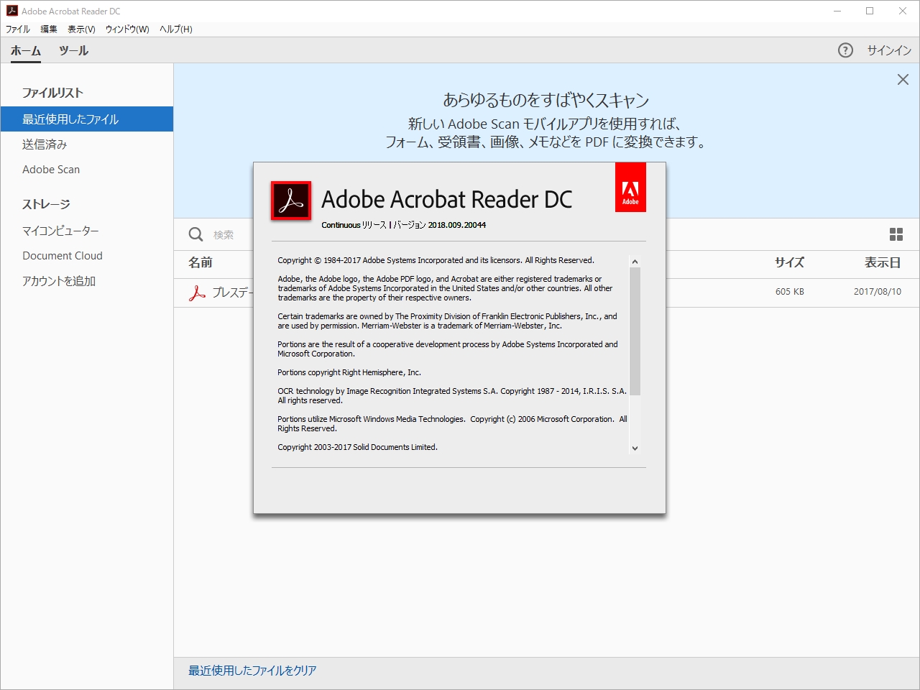The height and width of the screenshot is (690, 920).
Task: Clear recents via 最近使用したファイルをクリア
Action: click(251, 670)
